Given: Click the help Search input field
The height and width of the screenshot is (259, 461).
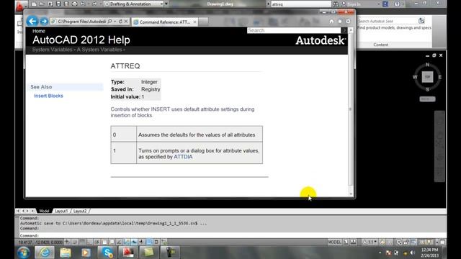Looking at the screenshot, I should point(294,30).
